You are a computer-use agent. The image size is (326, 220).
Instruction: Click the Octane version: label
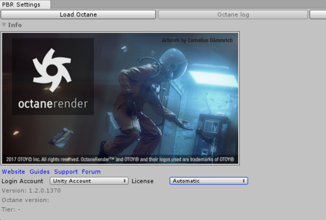(x=26, y=200)
